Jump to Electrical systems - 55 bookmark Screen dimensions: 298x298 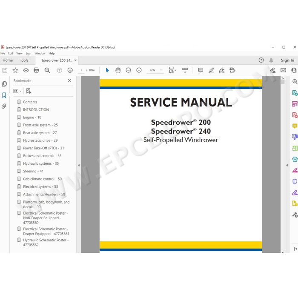[x=40, y=186]
